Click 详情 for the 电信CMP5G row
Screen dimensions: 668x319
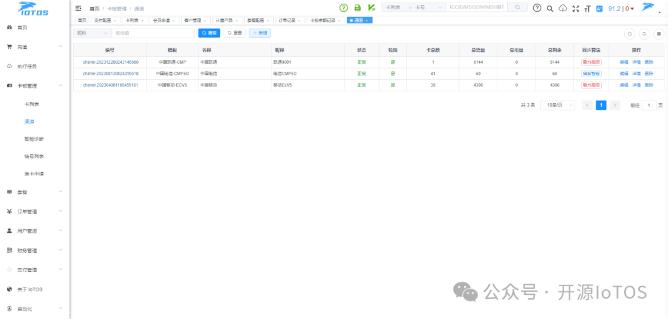[x=636, y=74]
